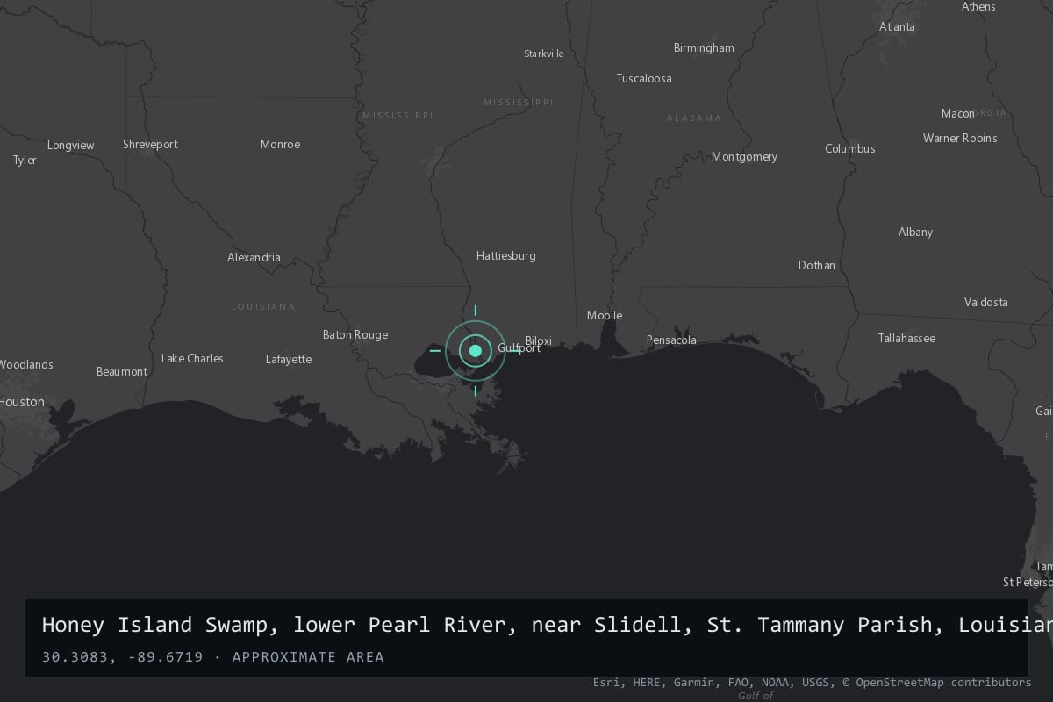Click the ALABAMA state label
1053x702 pixels.
point(694,118)
